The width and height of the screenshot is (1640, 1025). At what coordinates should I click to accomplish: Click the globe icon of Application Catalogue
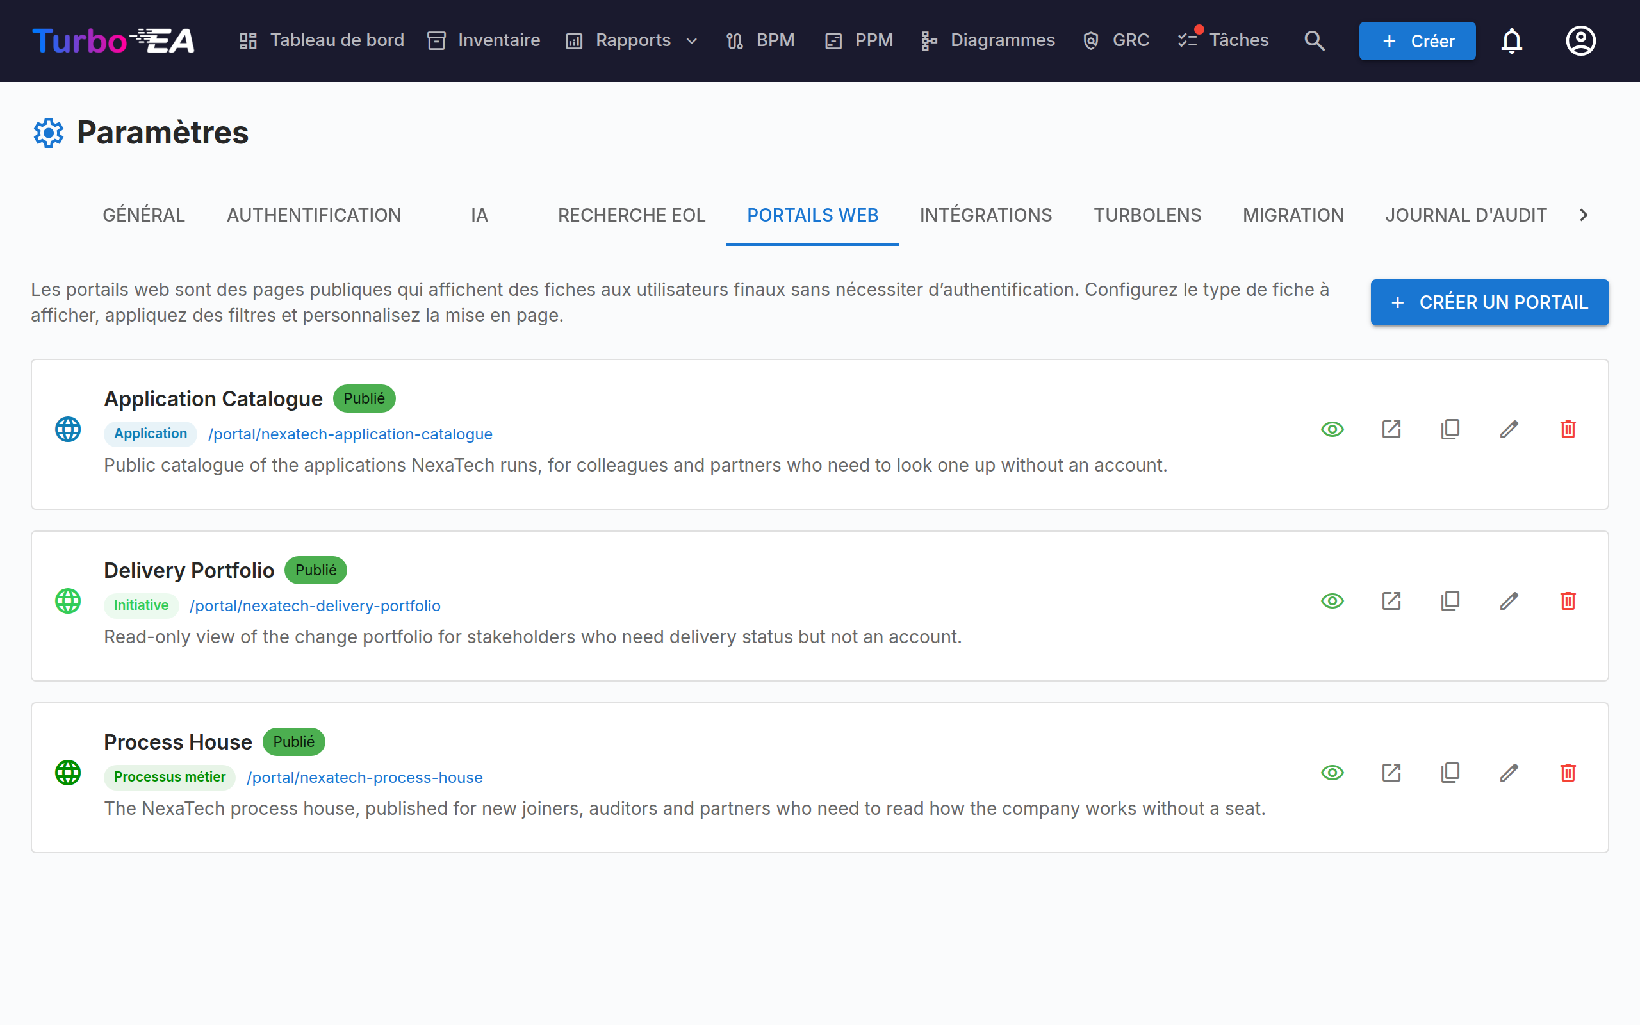(x=68, y=429)
